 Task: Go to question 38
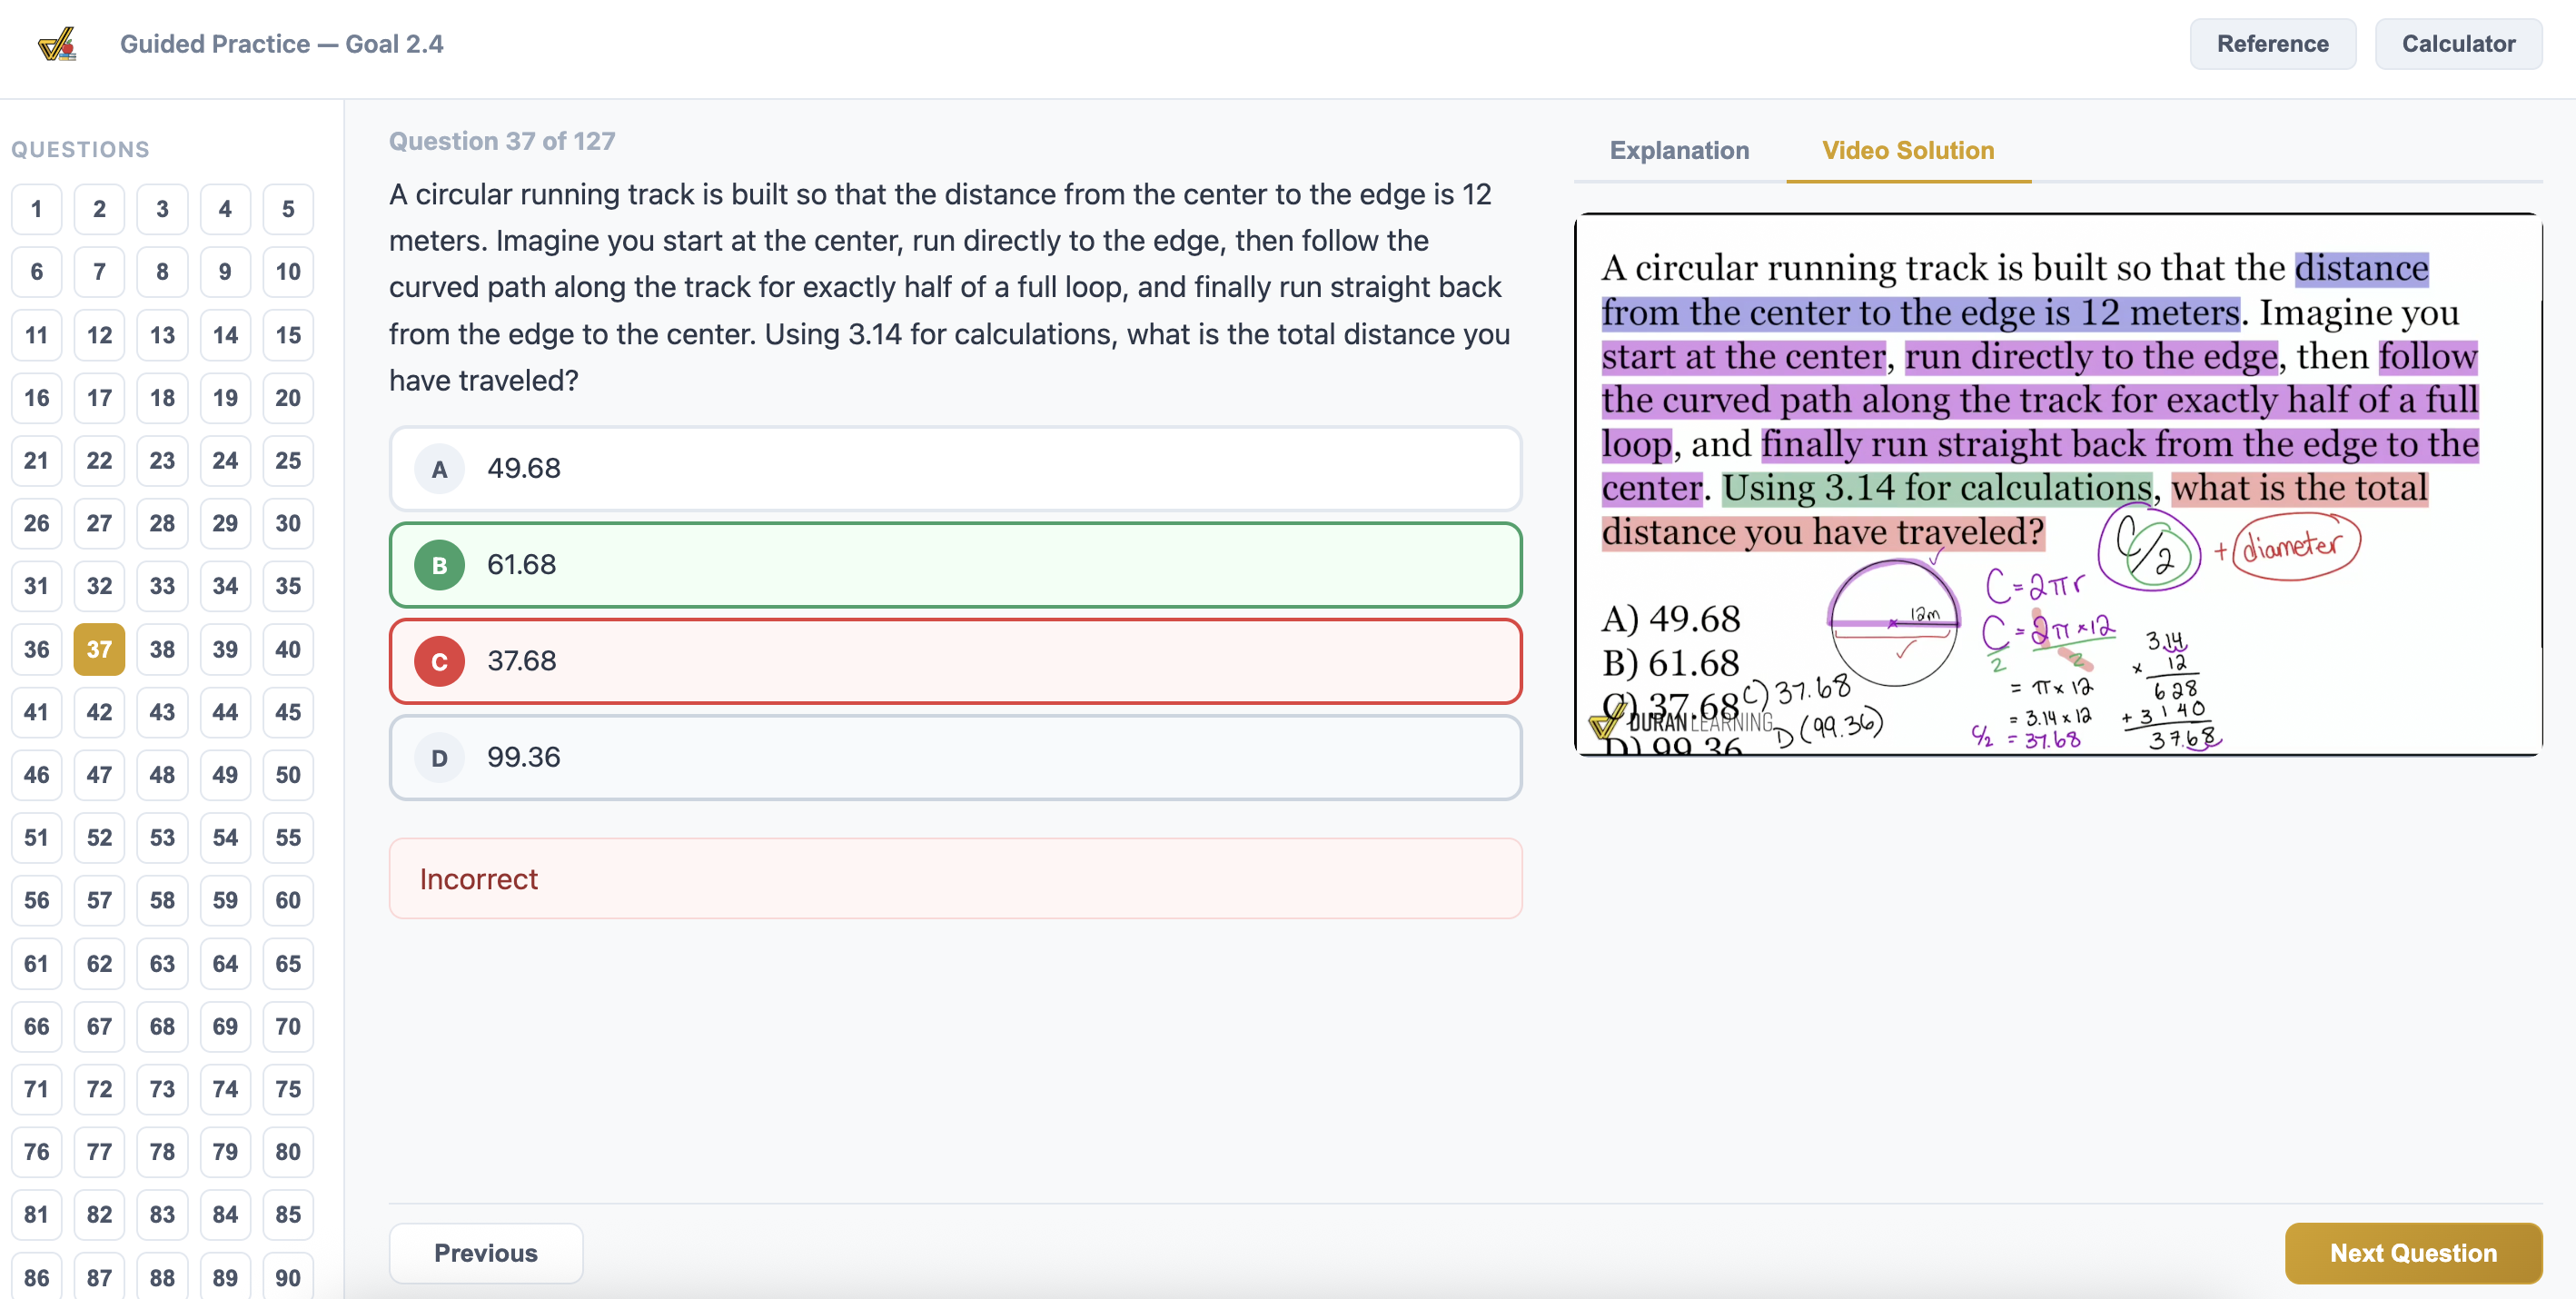162,649
